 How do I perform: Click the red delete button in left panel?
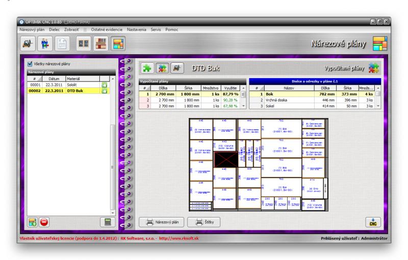click(x=44, y=222)
